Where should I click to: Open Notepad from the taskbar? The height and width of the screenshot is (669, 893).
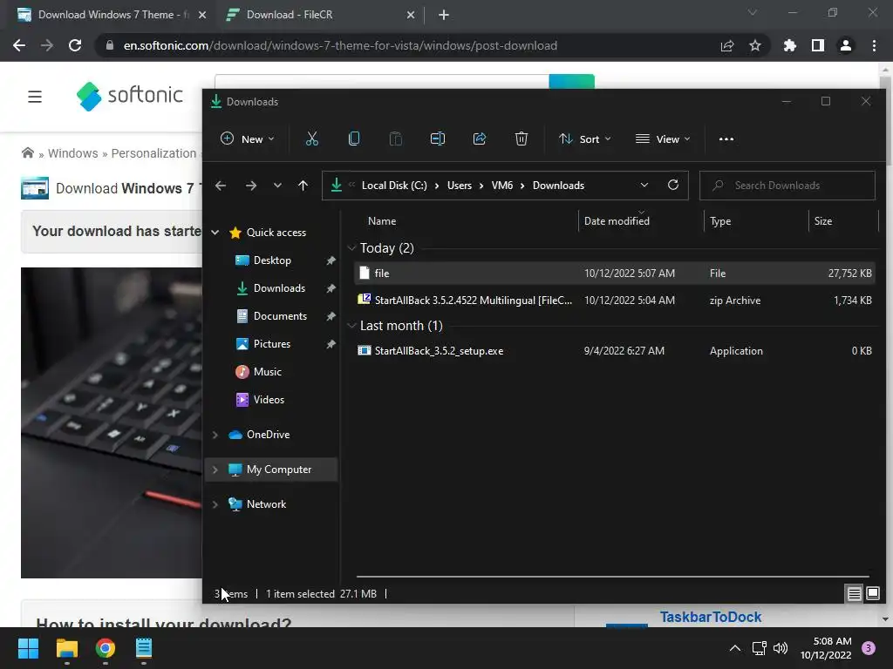144,648
